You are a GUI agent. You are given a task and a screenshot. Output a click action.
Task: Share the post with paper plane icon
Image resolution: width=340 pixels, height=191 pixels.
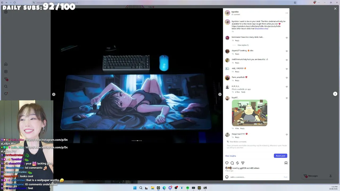pos(243,163)
